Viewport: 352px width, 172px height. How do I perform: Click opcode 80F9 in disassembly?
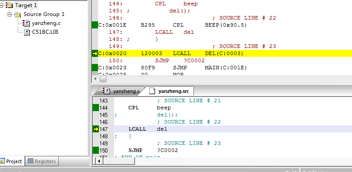click(x=148, y=68)
